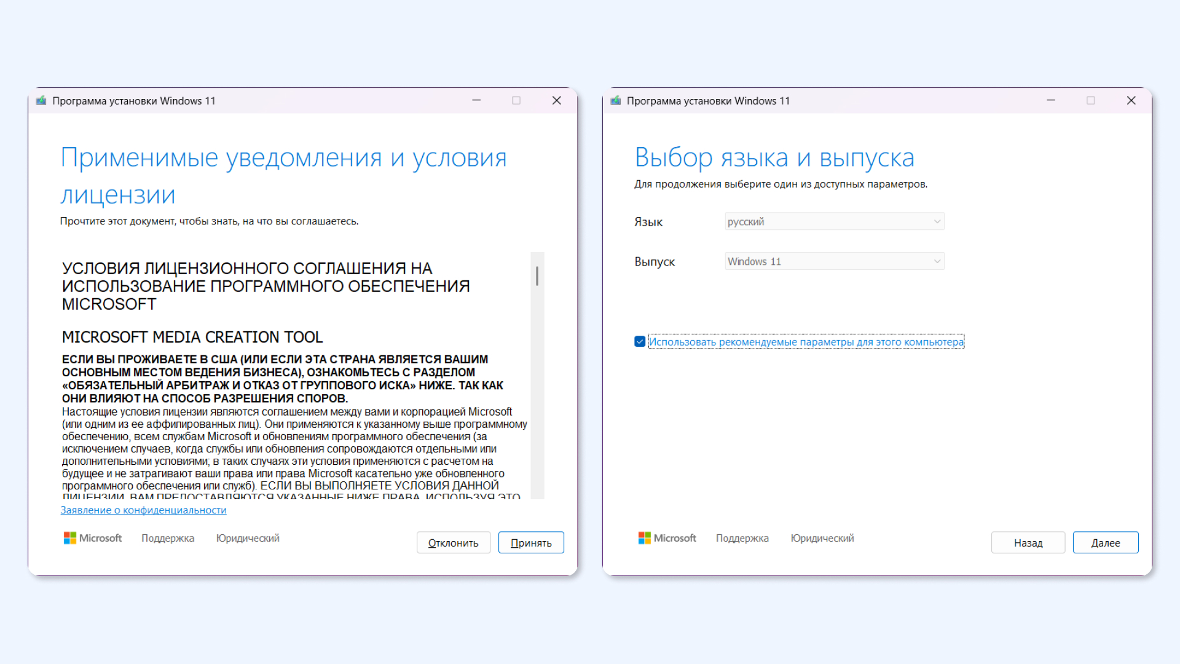Click the Назад button
The height and width of the screenshot is (664, 1180).
pyautogui.click(x=1028, y=543)
